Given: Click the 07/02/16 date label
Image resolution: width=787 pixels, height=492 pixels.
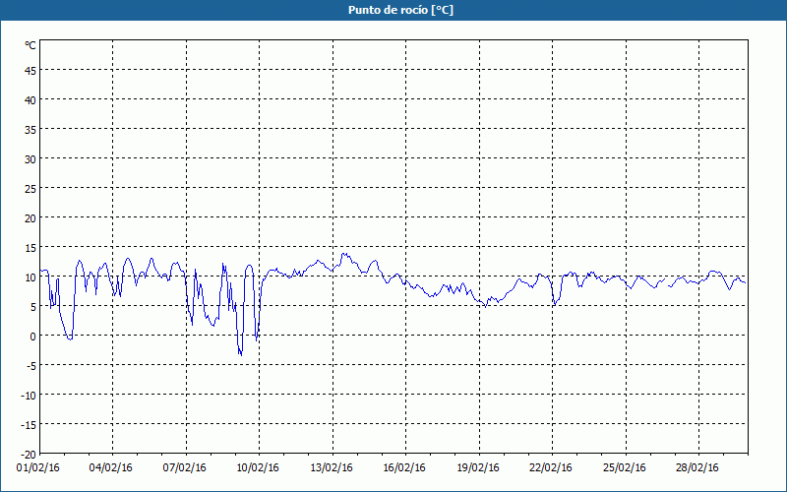Looking at the screenshot, I should point(184,468).
